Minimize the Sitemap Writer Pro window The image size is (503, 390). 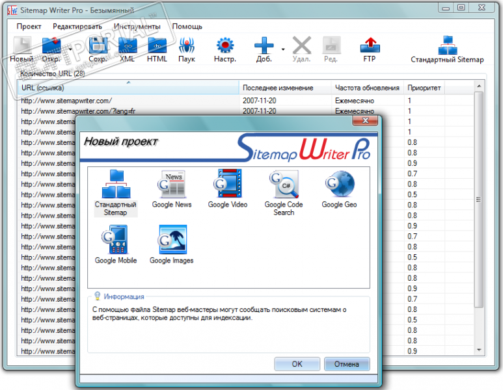tap(446, 8)
